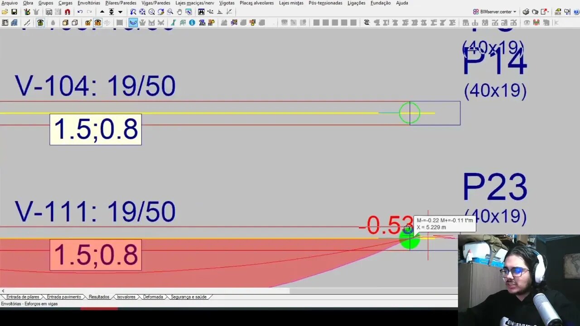Open the Vigotas menu
Viewport: 580px width, 326px height.
coord(227,3)
